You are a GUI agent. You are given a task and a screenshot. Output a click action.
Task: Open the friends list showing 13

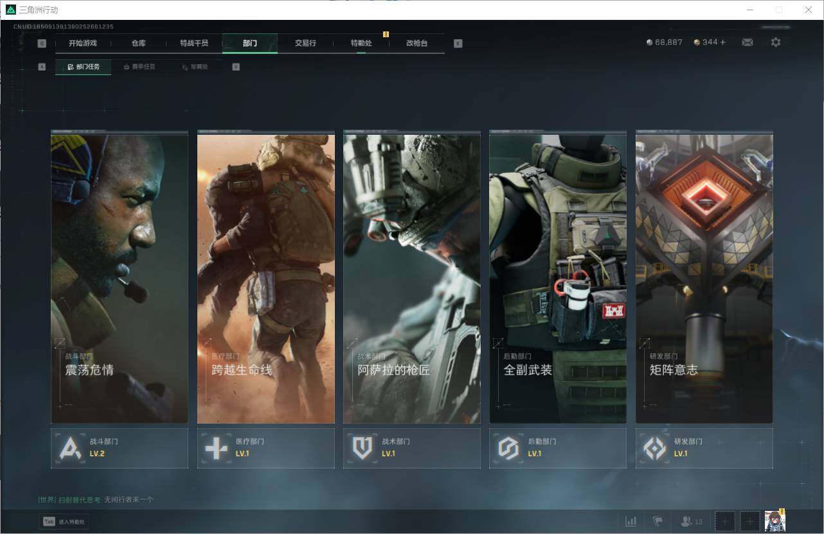(692, 521)
